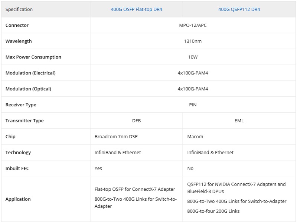Screen dimensions: 297x223
Task: Click the Modulation (Optical) row label
Action: (28, 89)
